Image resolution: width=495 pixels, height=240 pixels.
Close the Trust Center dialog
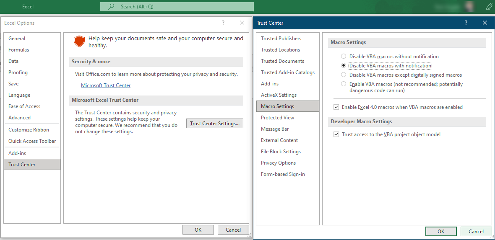pos(485,23)
